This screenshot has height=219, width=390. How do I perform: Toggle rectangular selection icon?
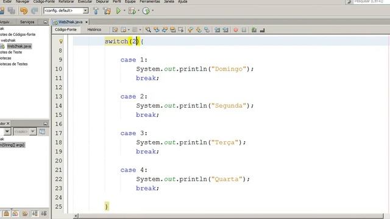point(181,30)
